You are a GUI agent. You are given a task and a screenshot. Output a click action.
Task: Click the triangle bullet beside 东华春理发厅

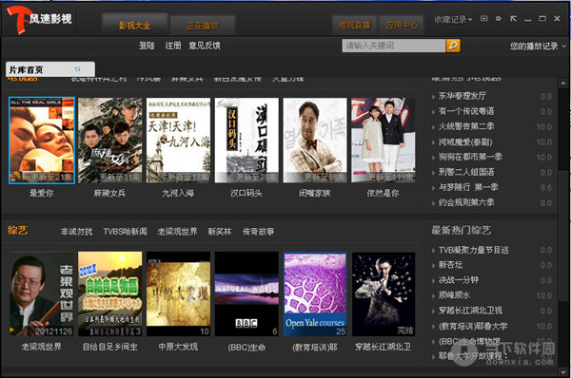click(x=433, y=97)
